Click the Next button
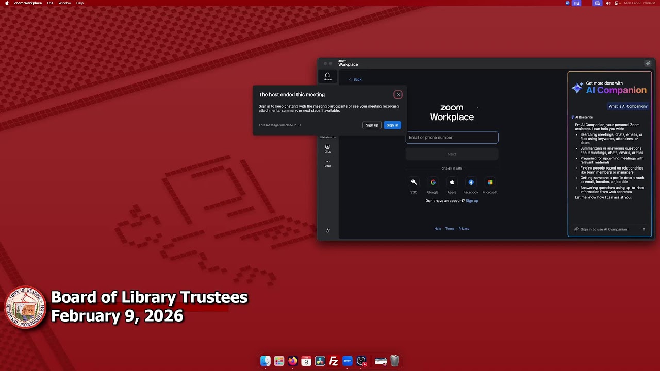This screenshot has height=371, width=660. tap(452, 154)
